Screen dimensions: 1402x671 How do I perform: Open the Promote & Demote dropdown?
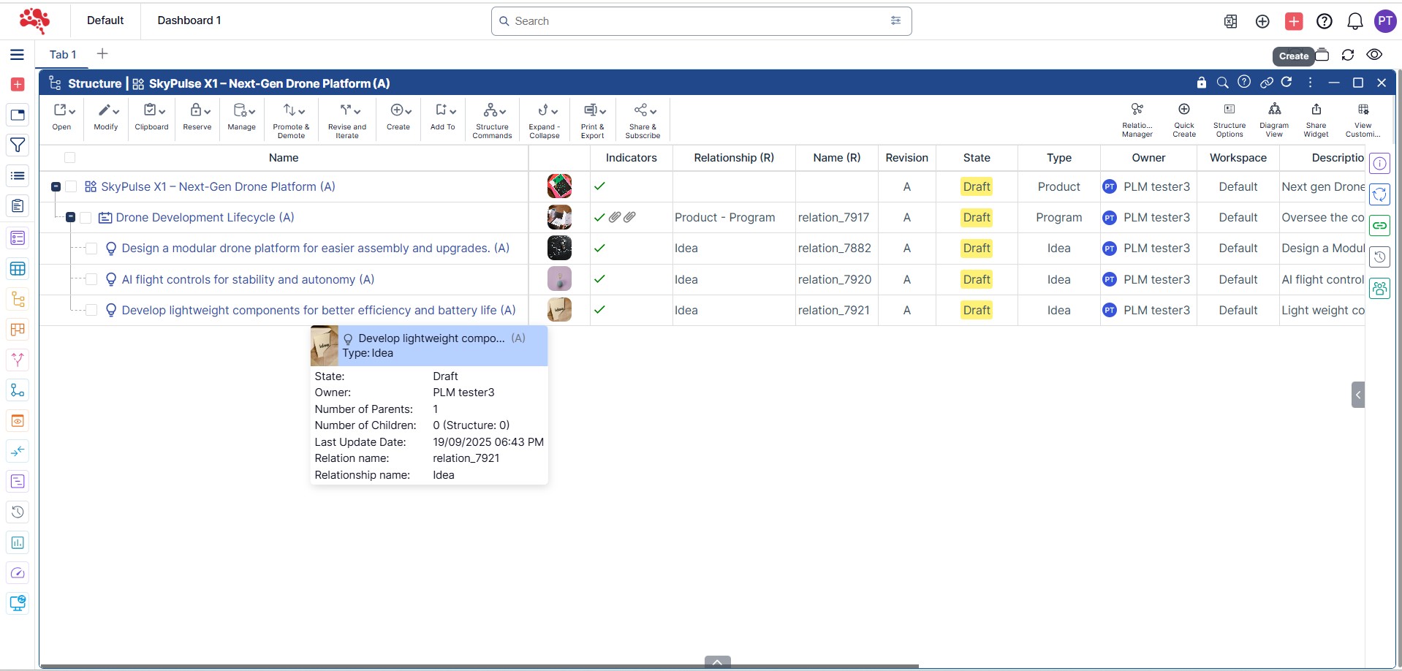(x=291, y=119)
